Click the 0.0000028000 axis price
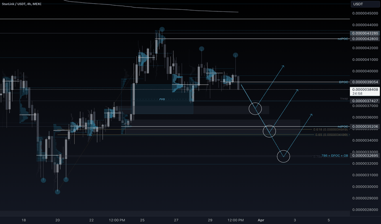This screenshot has height=224, width=381. coord(365,210)
